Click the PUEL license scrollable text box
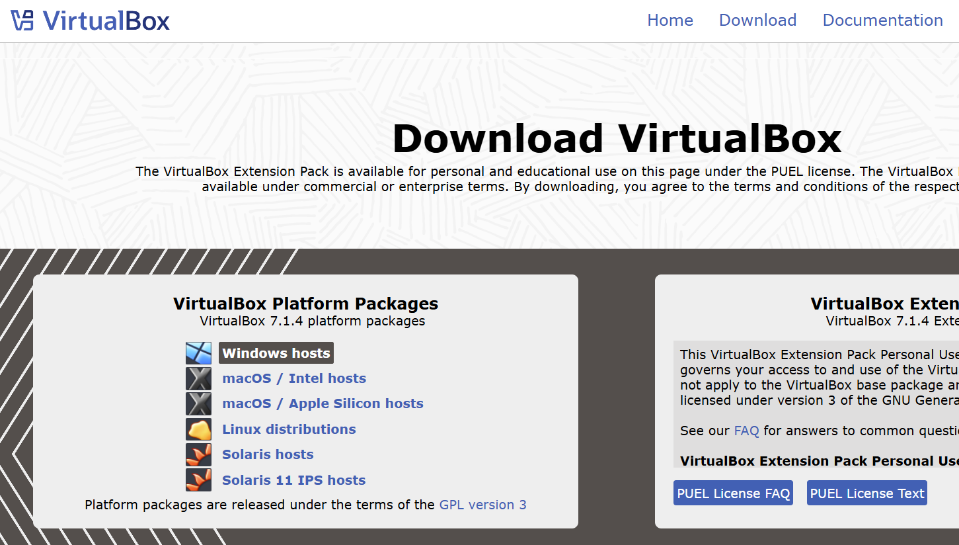959x545 pixels. pyautogui.click(x=816, y=404)
